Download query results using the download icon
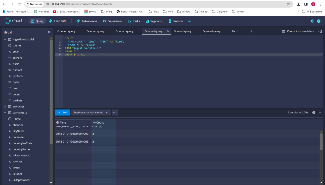 [314, 113]
